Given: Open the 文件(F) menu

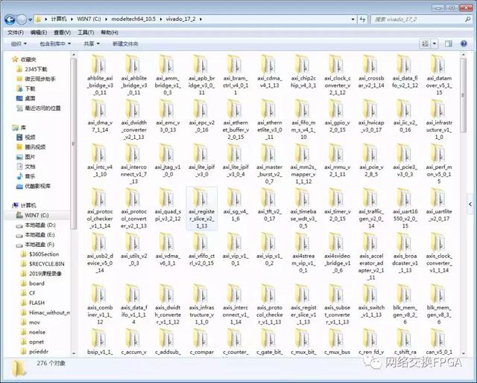Looking at the screenshot, I should coord(16,33).
